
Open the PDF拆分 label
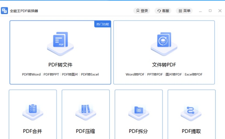138,131
